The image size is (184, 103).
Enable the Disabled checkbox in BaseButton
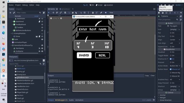pos(170,52)
